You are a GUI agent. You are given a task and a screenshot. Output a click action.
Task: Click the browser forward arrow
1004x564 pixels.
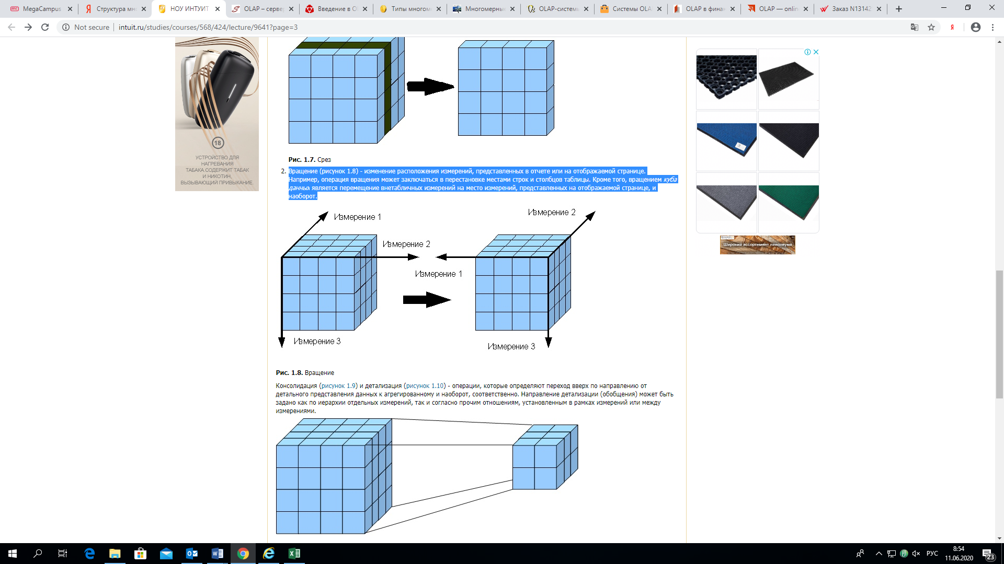pos(28,27)
